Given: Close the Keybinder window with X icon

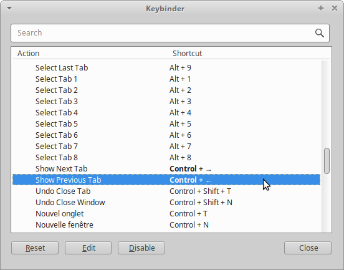Looking at the screenshot, I should [335, 8].
